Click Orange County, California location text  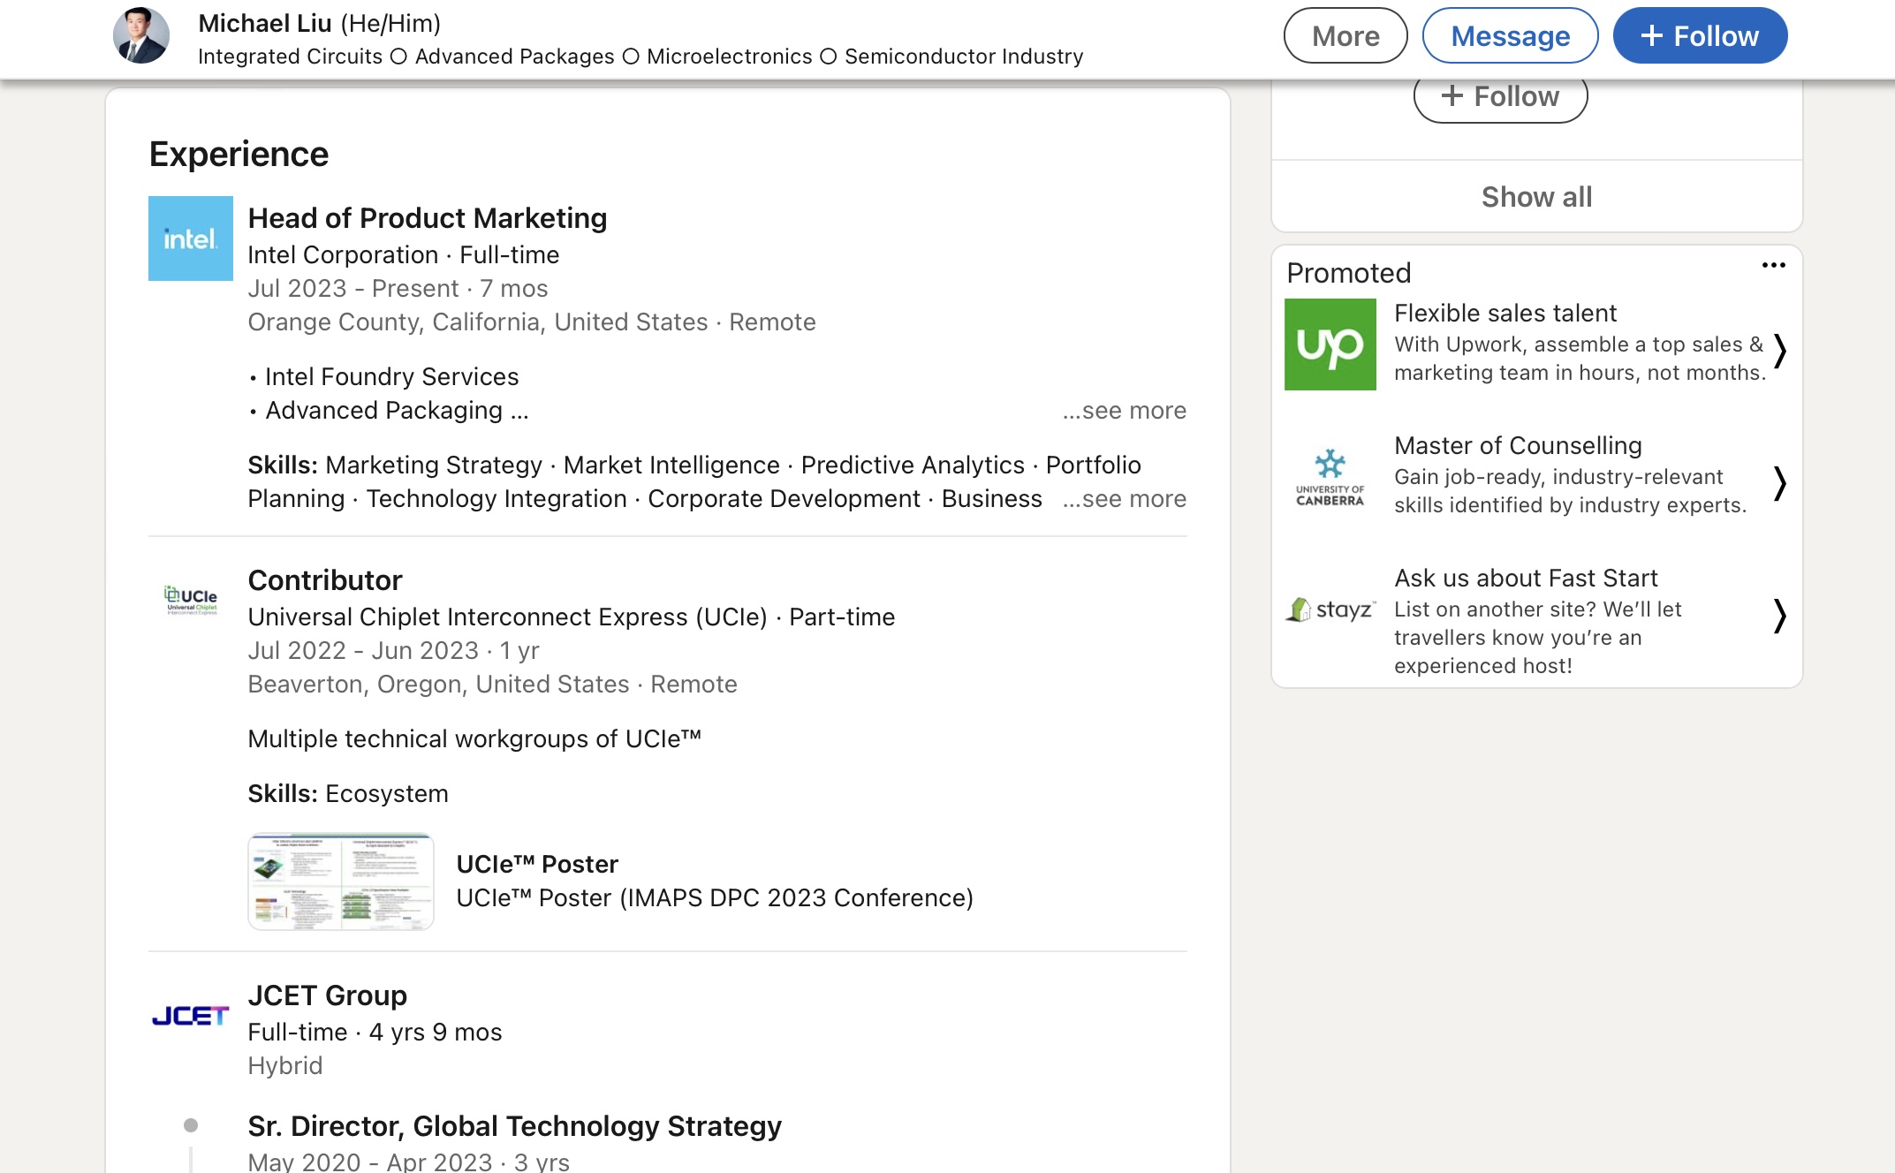pyautogui.click(x=532, y=322)
